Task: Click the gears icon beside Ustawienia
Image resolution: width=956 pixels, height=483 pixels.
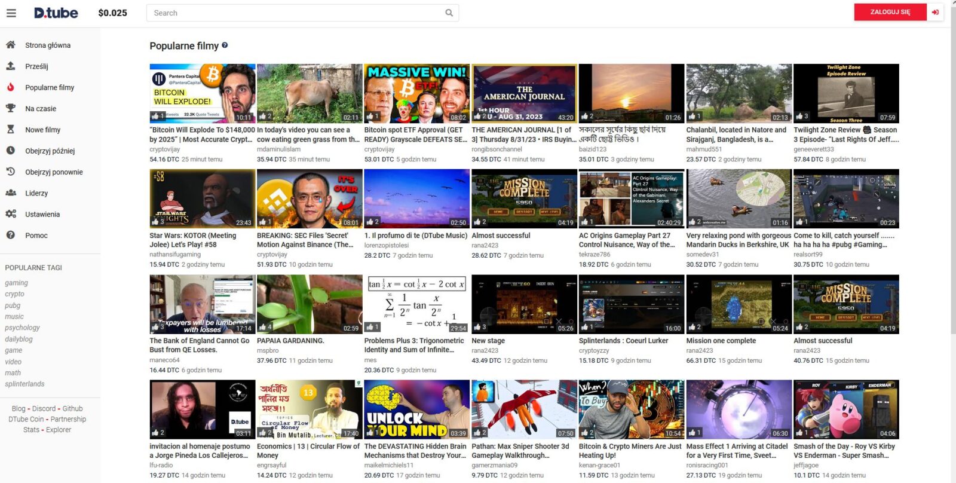Action: tap(10, 214)
